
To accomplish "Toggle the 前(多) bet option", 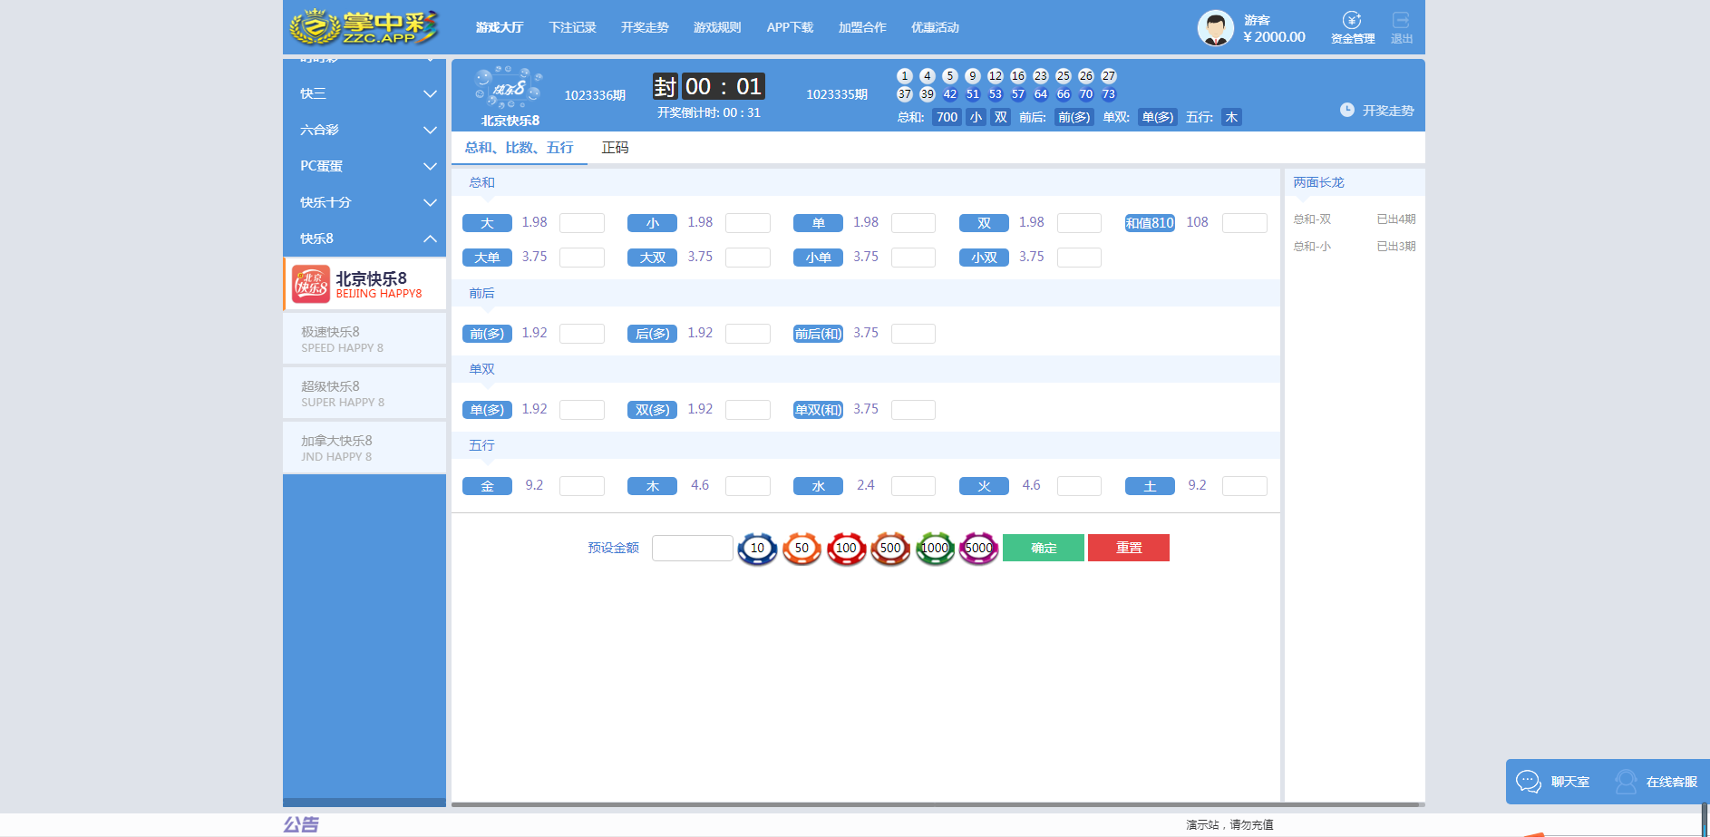I will [x=487, y=334].
